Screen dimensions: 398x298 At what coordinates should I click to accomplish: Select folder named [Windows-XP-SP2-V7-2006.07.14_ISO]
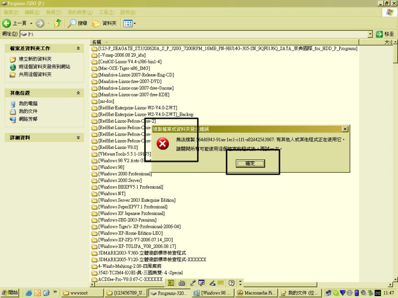[136, 240]
